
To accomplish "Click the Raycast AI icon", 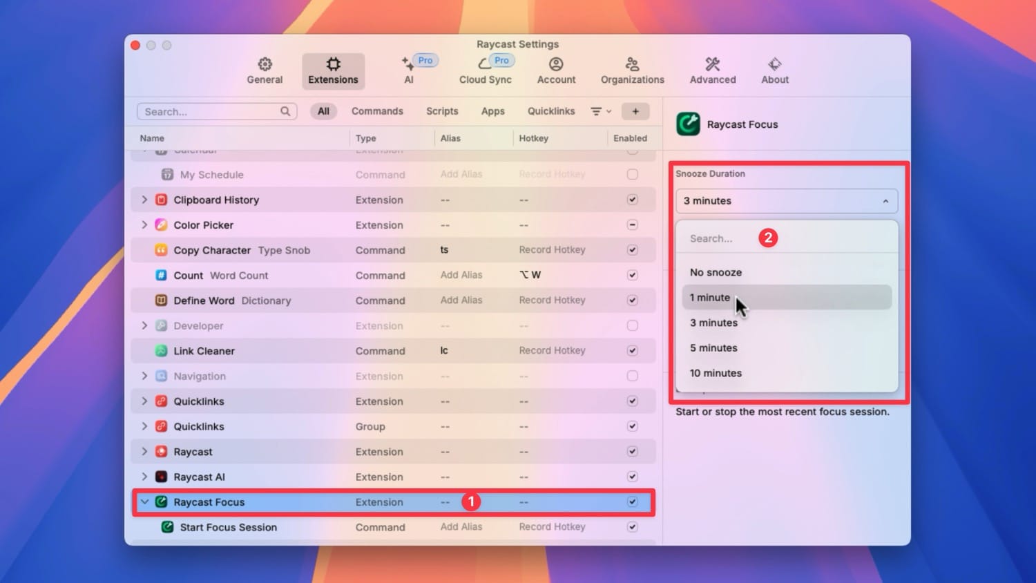I will tap(161, 477).
